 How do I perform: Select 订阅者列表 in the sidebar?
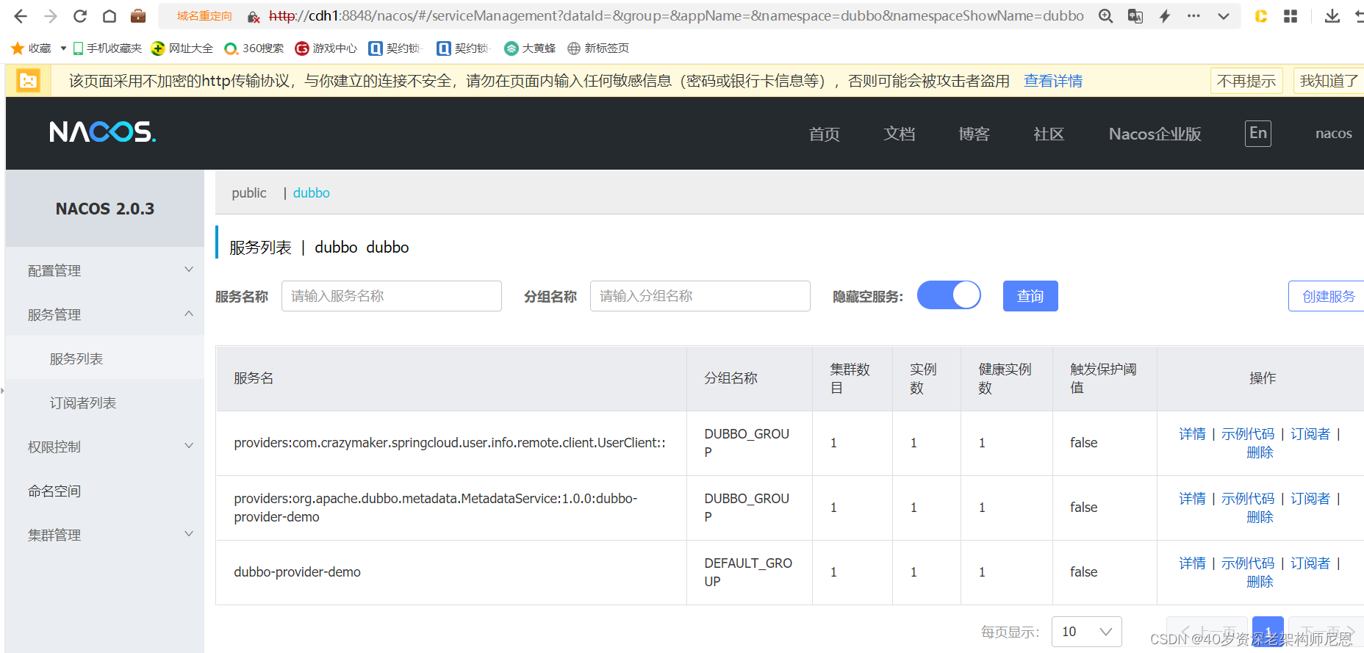coord(105,403)
